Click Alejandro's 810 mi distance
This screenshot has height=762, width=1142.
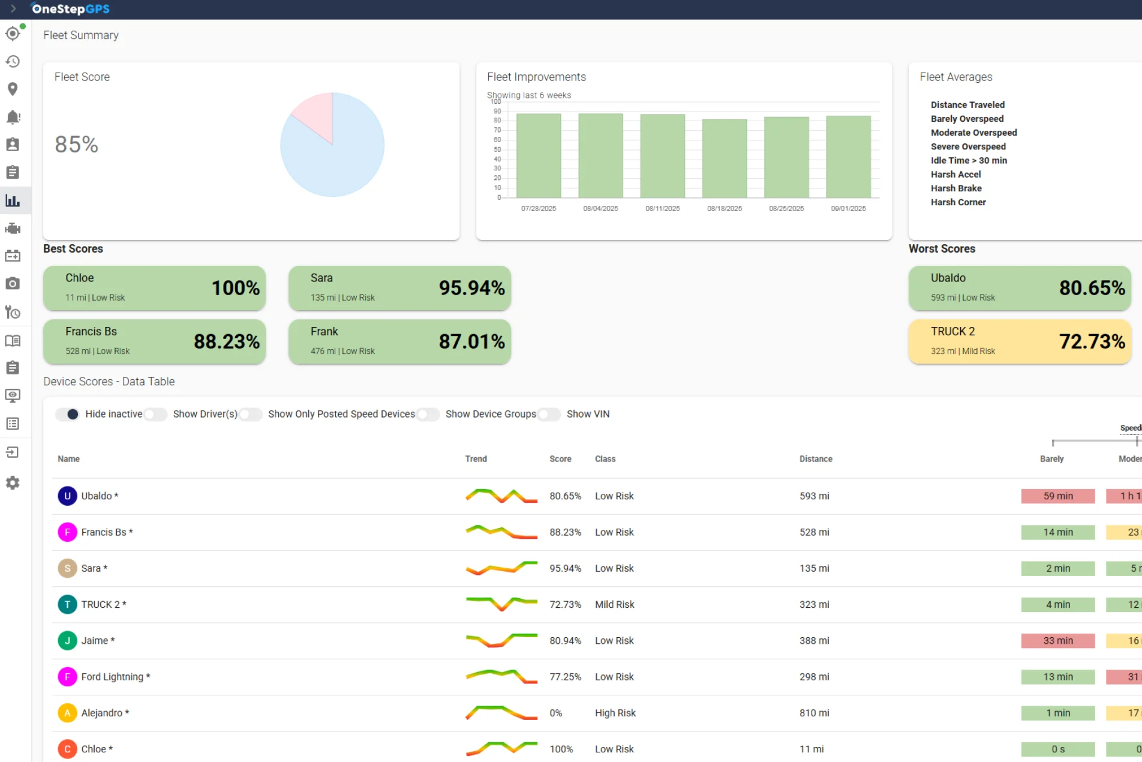tap(815, 713)
